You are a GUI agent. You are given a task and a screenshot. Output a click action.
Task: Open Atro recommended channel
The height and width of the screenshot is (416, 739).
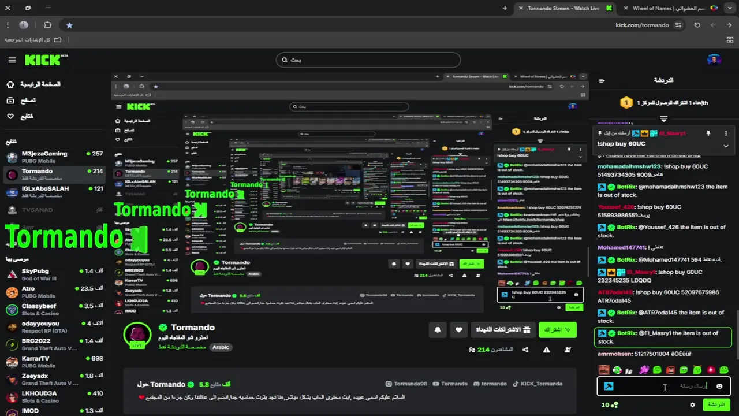(x=55, y=292)
